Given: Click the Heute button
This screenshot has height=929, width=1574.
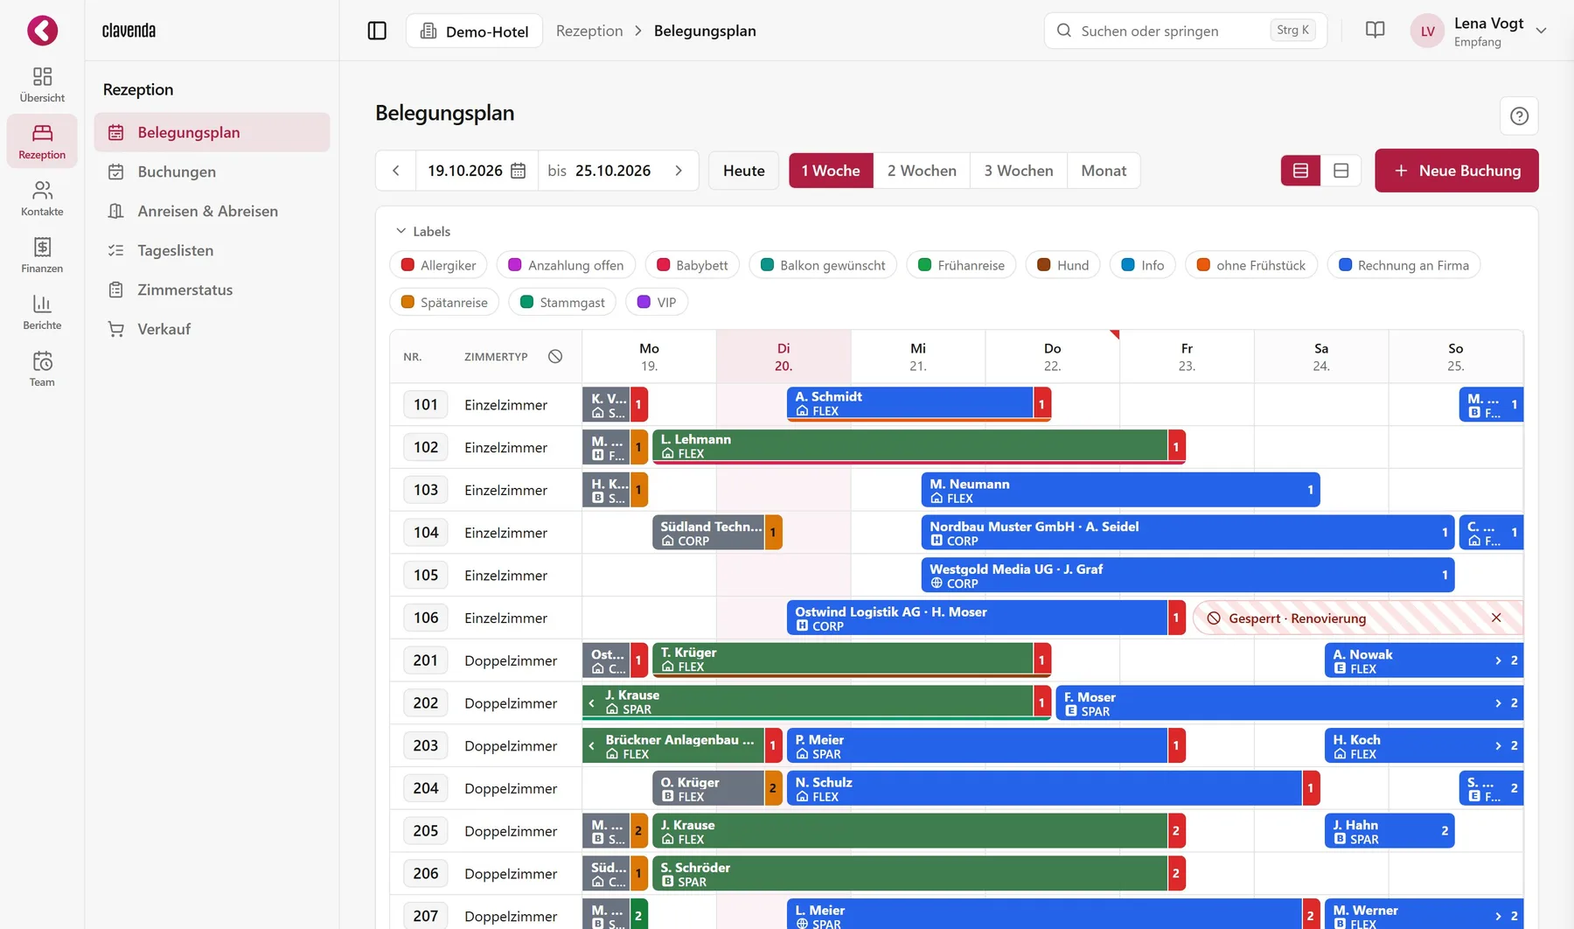Looking at the screenshot, I should [x=744, y=171].
